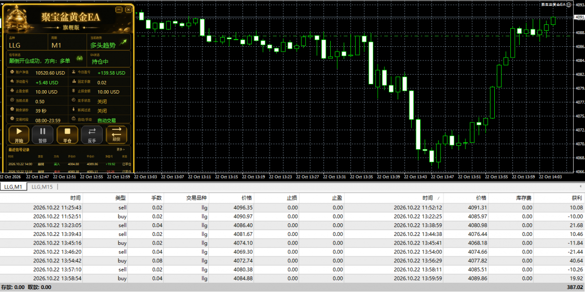Click the icon beside 止盈金额

12,91
